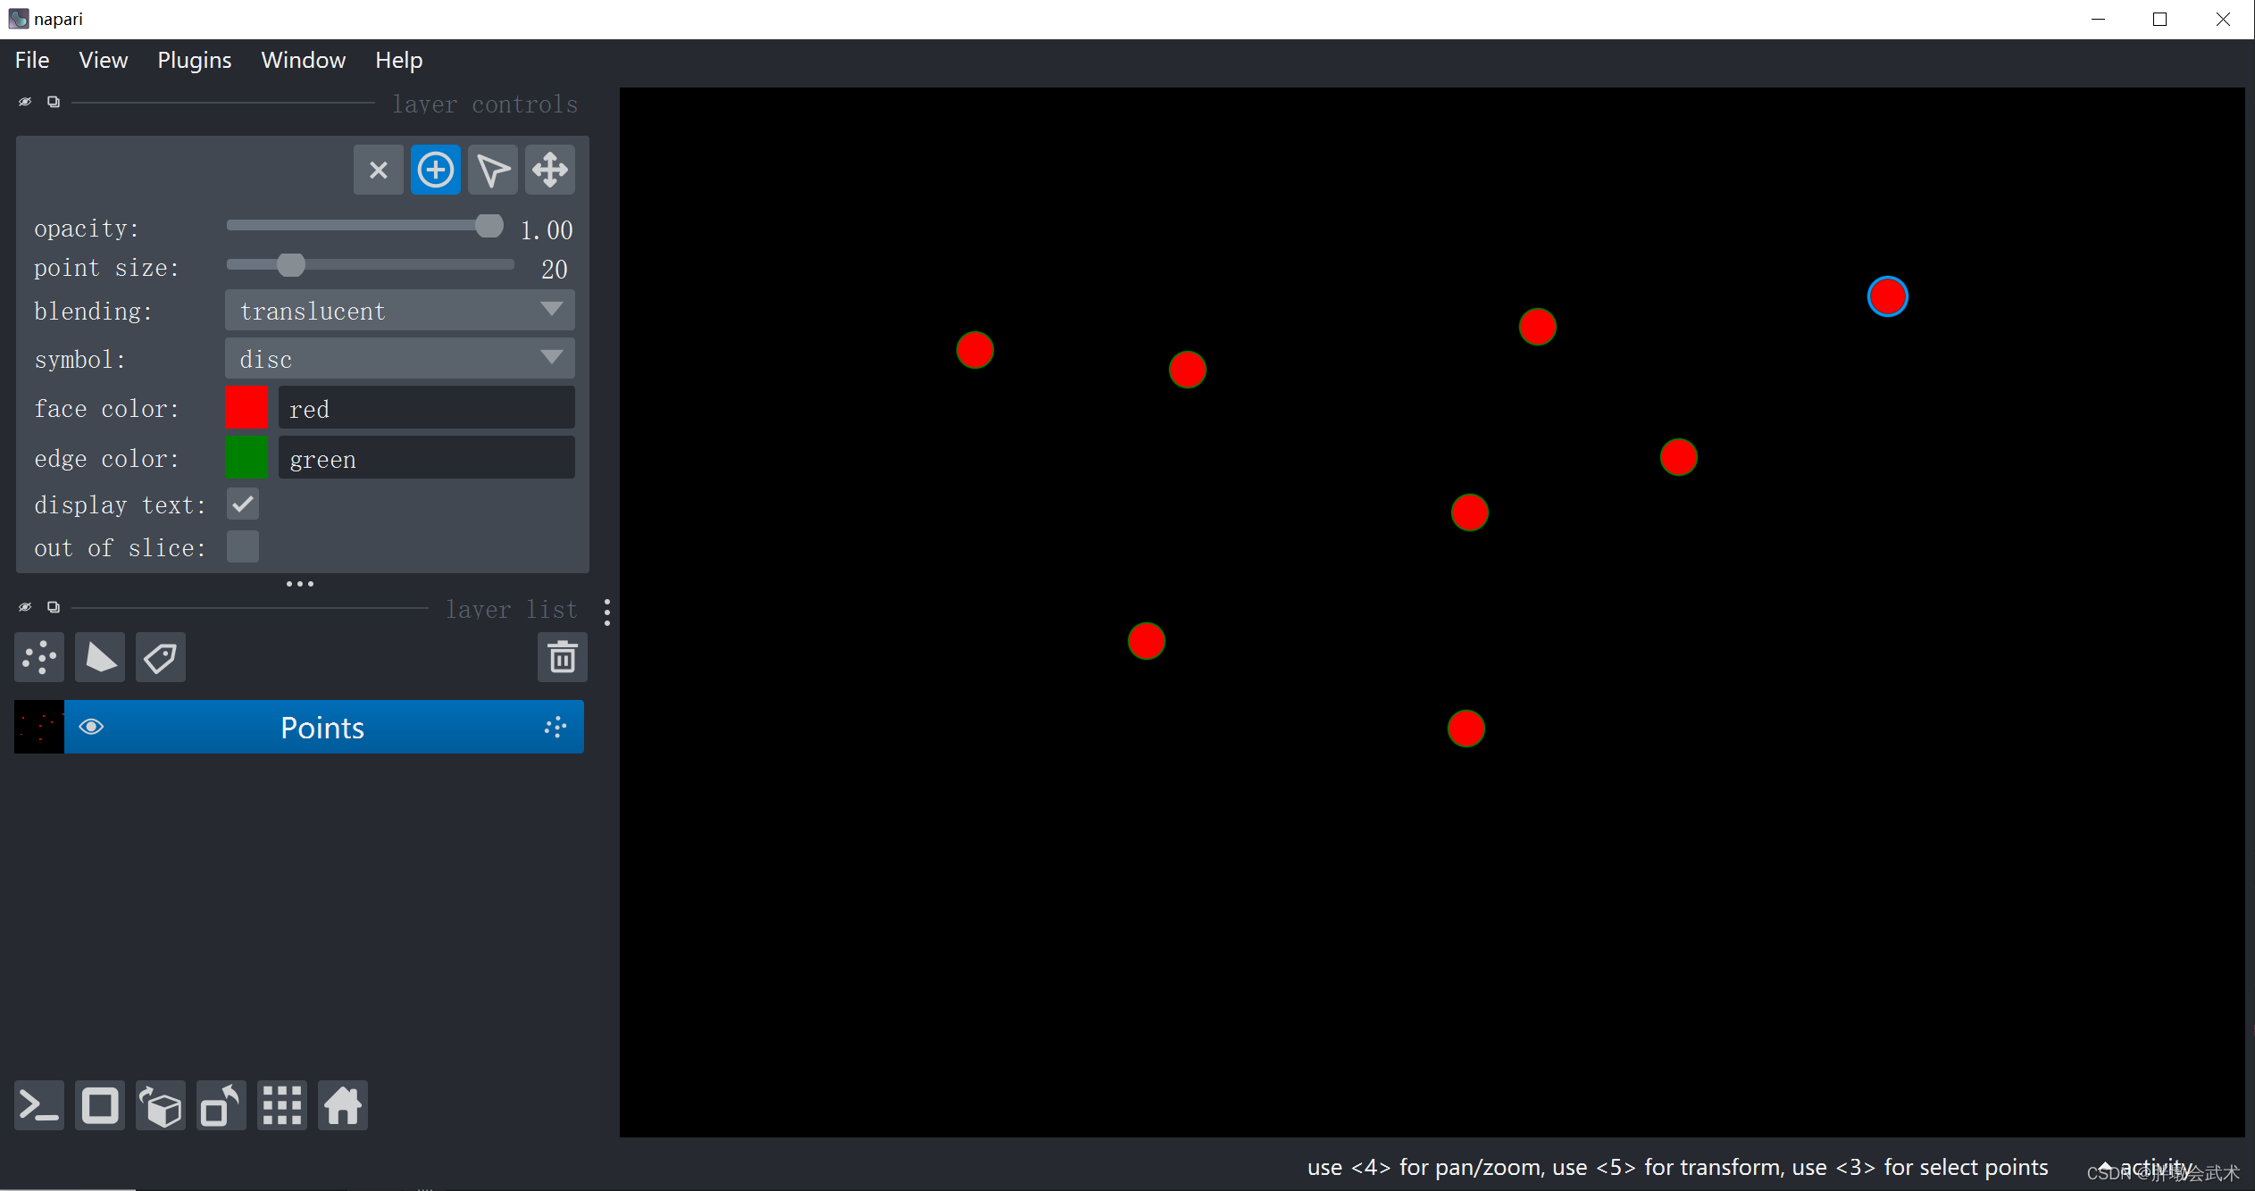Switch to the select points tool
The image size is (2255, 1191).
coord(492,170)
